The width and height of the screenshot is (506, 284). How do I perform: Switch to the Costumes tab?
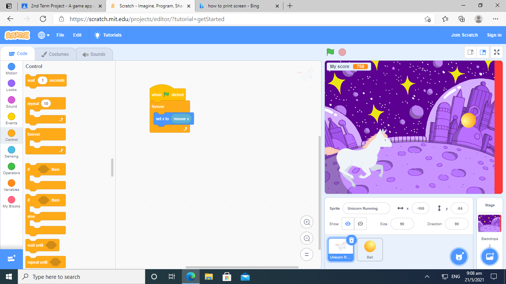pos(55,54)
